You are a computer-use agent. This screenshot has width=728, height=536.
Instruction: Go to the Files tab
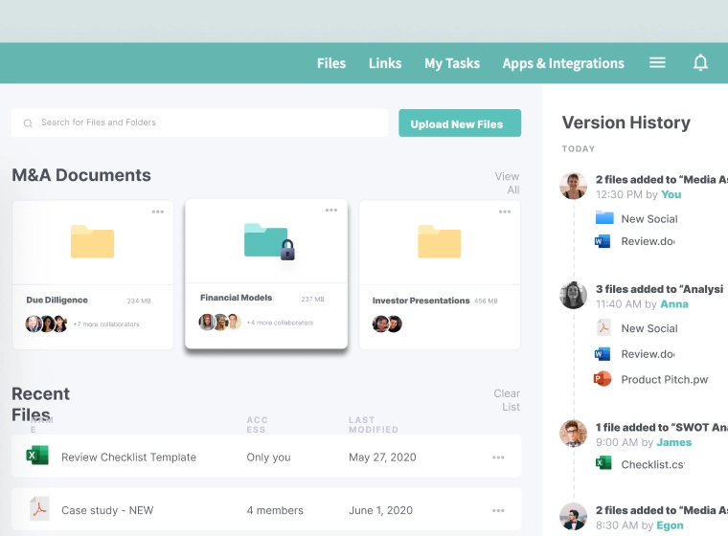click(331, 63)
